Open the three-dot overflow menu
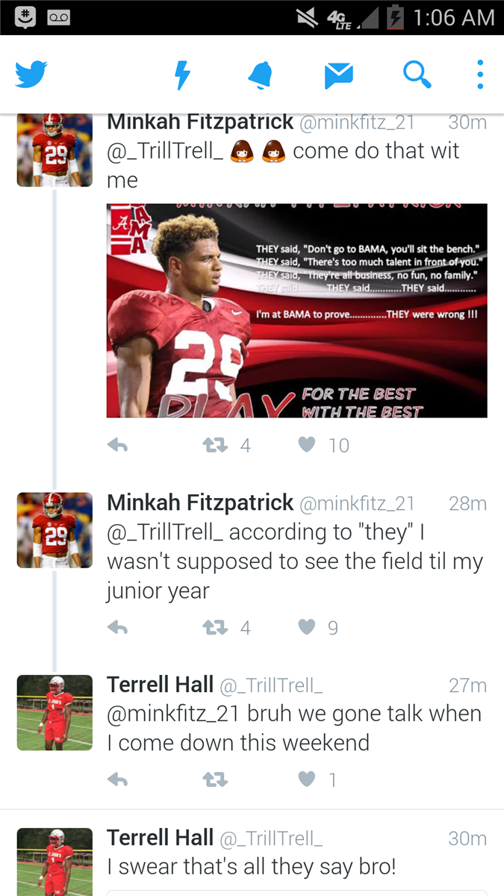504x896 pixels. point(480,75)
